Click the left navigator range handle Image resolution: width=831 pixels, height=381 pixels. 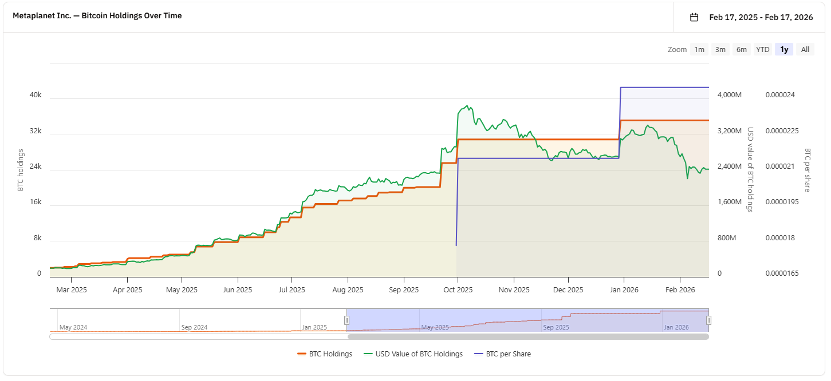[346, 320]
